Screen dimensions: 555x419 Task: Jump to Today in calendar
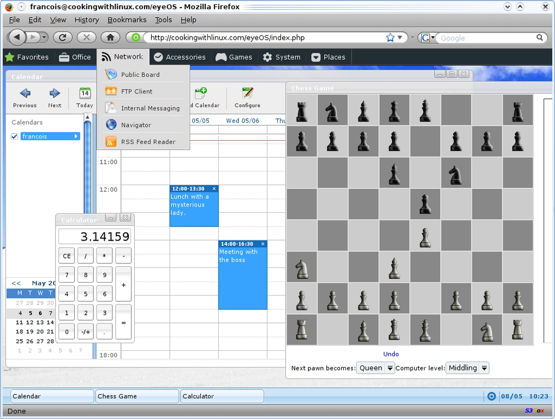coord(85,93)
